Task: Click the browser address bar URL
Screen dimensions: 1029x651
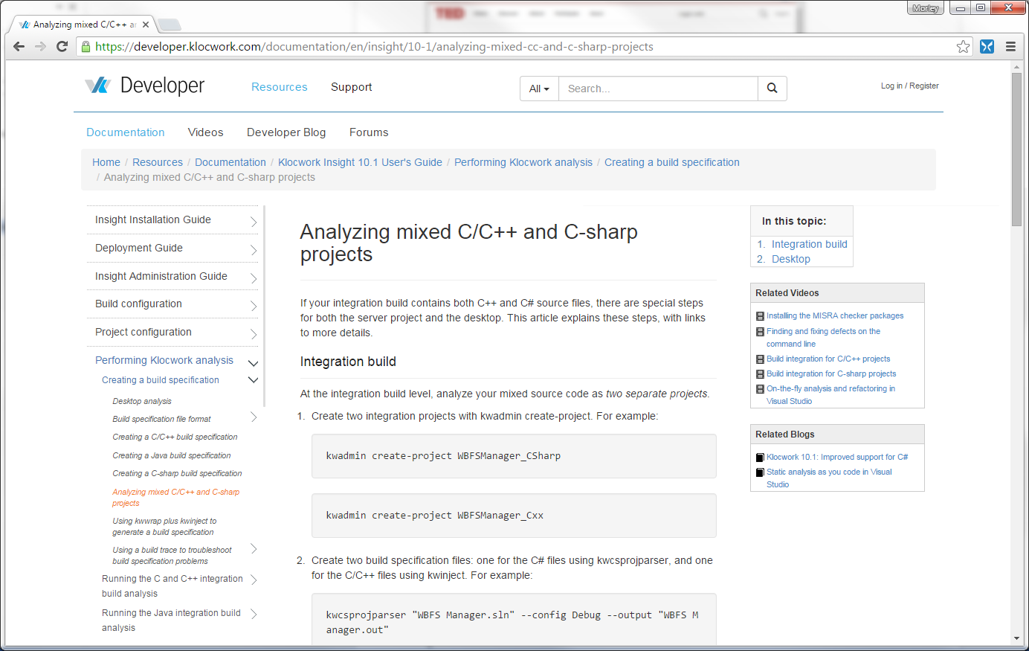Action: pos(375,47)
